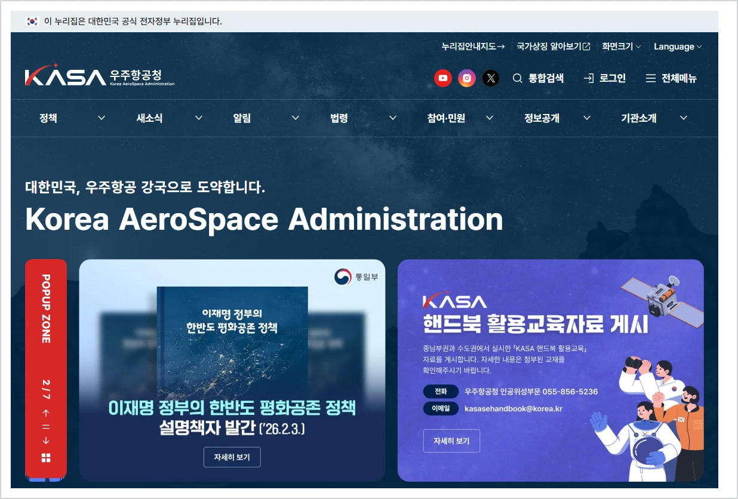Click the 통일부 logo on the booklet card

tap(356, 277)
